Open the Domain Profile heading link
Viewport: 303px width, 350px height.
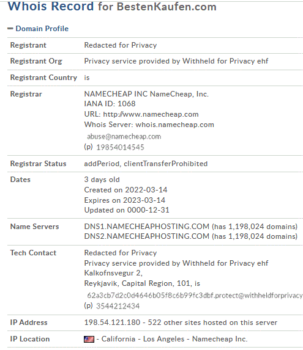coord(42,29)
